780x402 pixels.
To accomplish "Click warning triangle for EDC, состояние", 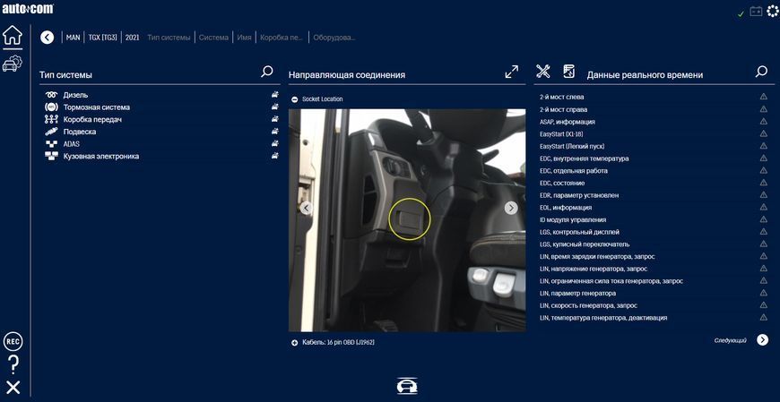I will click(764, 183).
